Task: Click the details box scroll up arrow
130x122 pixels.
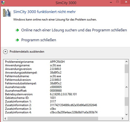Action: 126,62
